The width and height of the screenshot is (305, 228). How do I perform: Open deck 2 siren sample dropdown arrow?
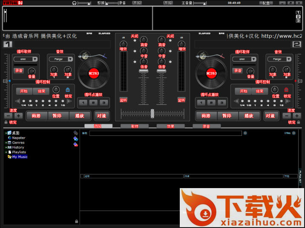253,59
